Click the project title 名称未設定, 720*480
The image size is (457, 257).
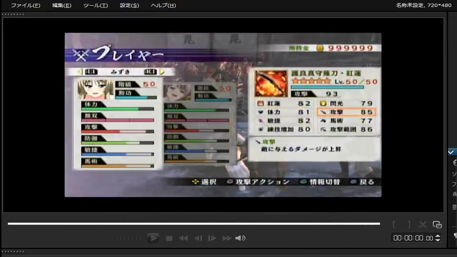pos(424,5)
